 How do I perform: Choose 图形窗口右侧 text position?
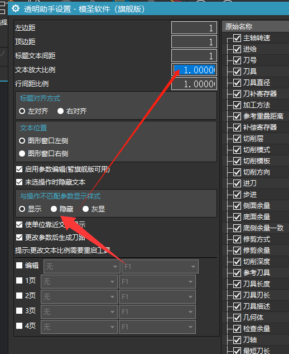22,154
